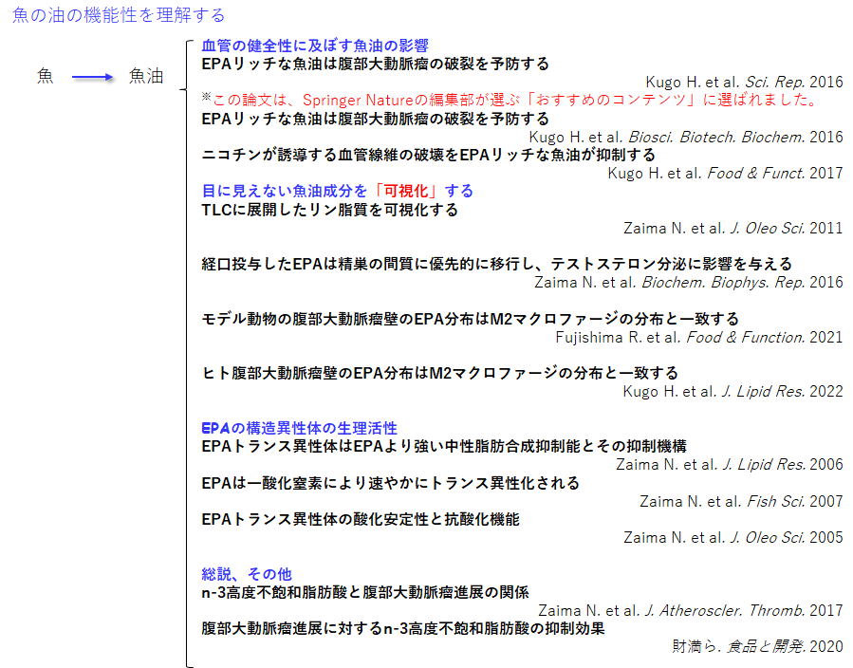Image resolution: width=853 pixels, height=668 pixels.
Task: Click title EPAトランス異性体の酸化安定性と抗酸化機能
Action: 361,519
